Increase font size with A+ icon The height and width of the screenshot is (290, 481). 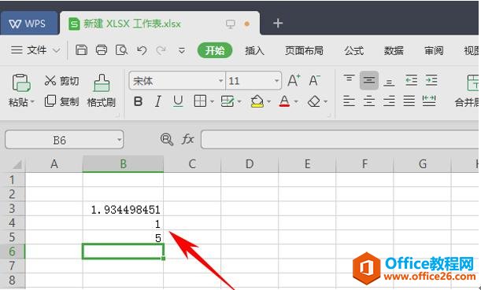click(x=294, y=80)
